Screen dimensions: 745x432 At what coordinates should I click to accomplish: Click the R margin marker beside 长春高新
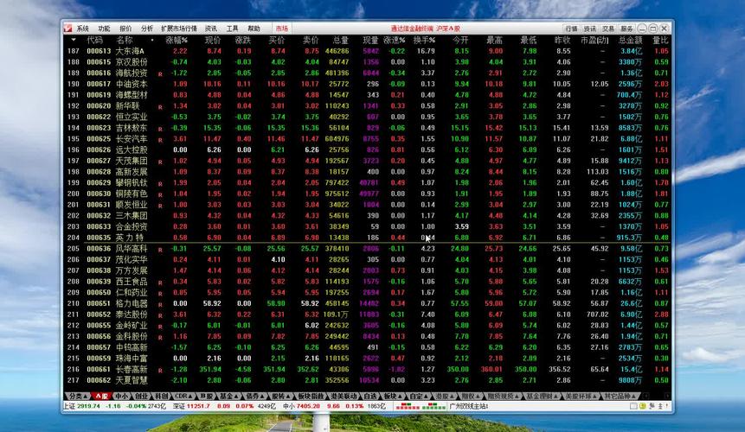[160, 371]
